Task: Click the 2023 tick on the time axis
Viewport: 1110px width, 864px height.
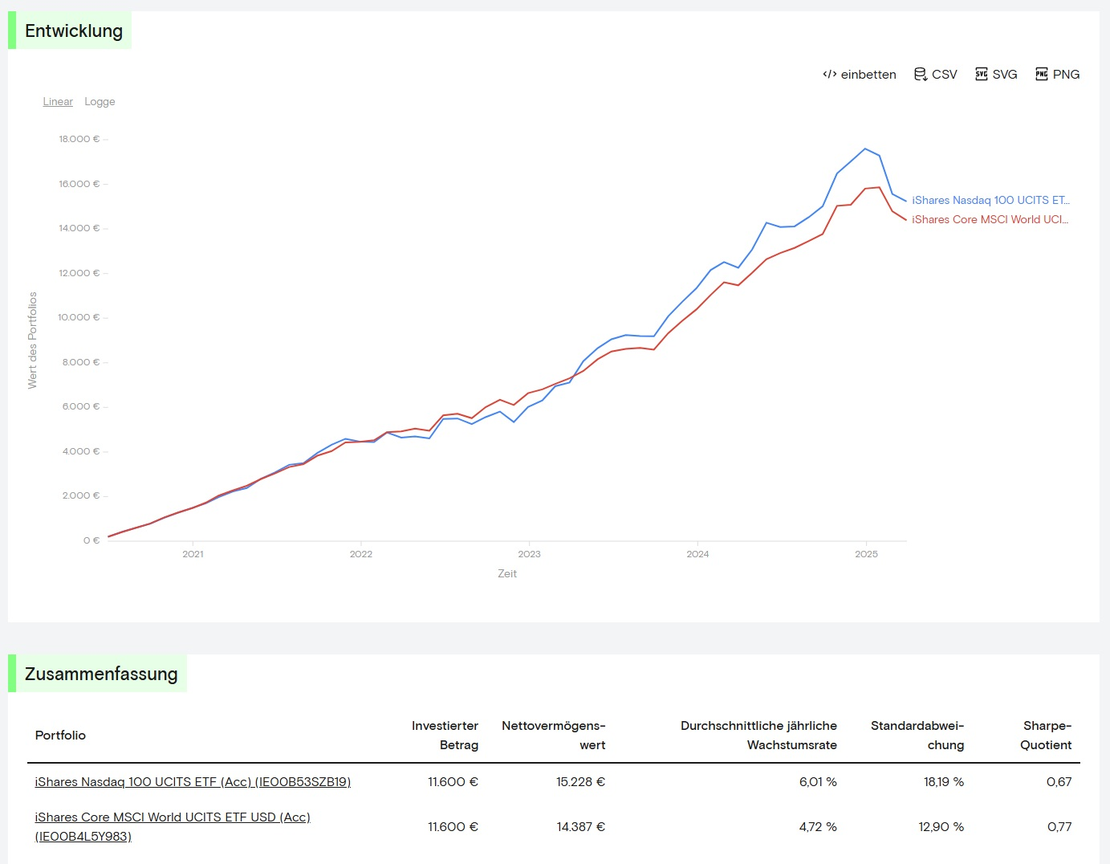Action: coord(529,554)
